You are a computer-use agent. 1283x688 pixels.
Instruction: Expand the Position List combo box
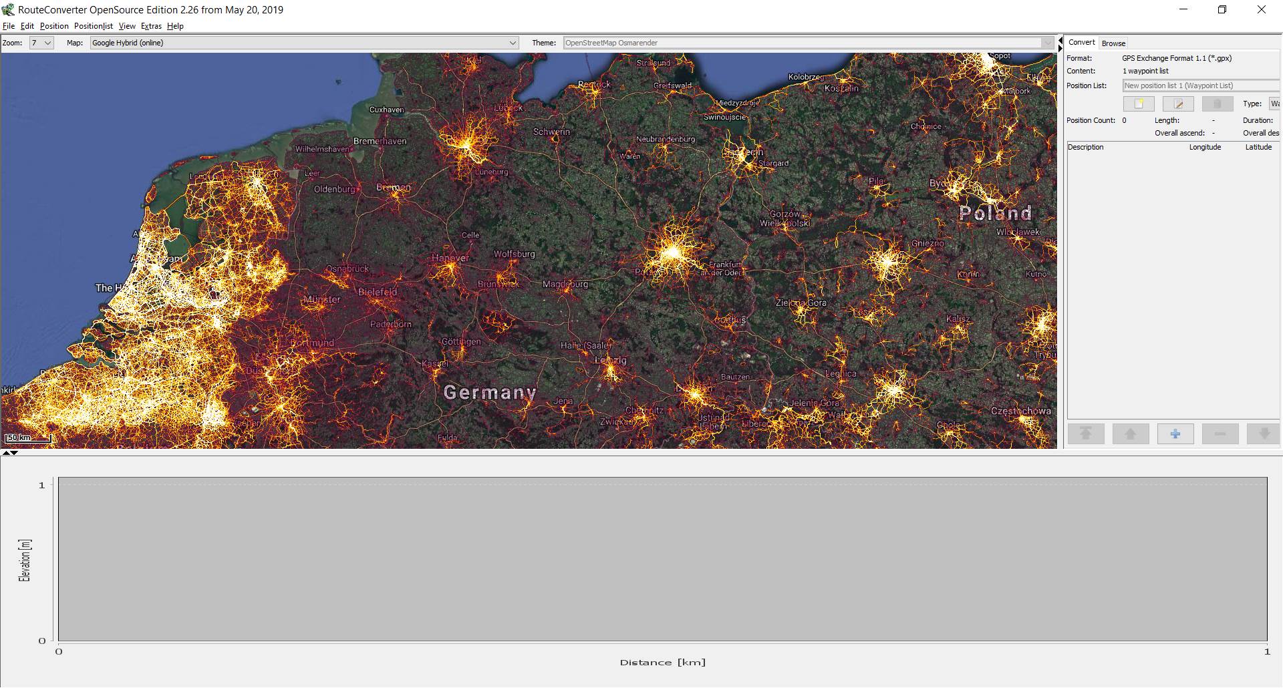click(1200, 85)
